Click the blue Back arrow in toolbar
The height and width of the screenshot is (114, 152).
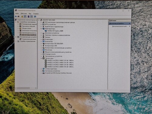pyautogui.click(x=16, y=16)
